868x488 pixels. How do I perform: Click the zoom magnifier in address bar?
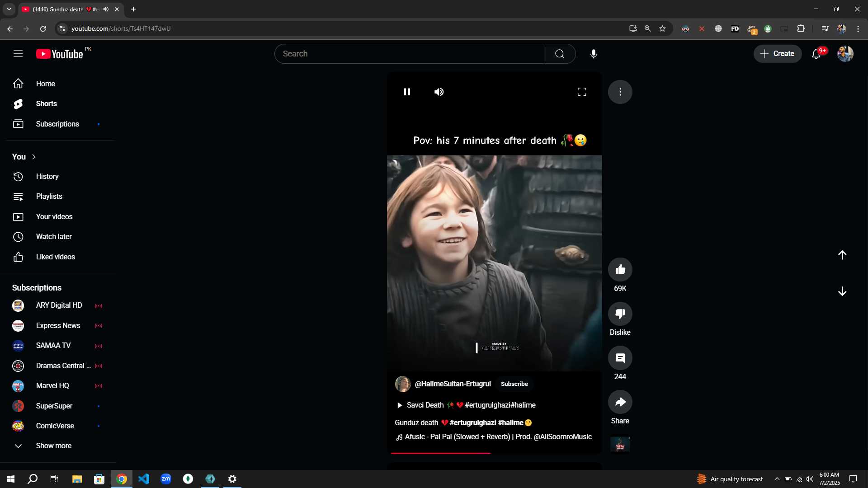647,28
